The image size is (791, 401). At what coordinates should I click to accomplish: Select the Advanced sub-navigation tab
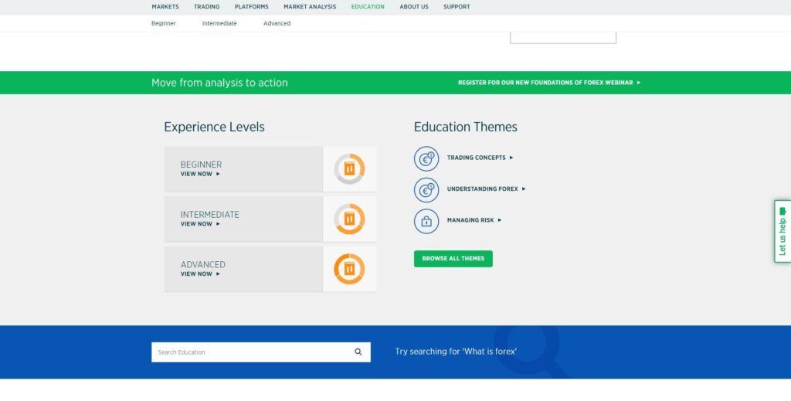point(277,24)
